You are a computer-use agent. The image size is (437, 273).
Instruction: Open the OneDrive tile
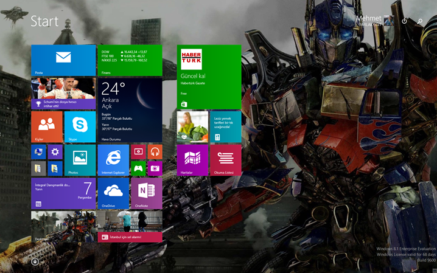point(113,193)
